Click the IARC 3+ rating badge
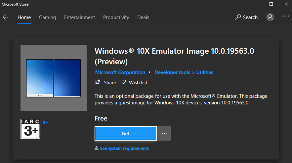 pyautogui.click(x=30, y=129)
